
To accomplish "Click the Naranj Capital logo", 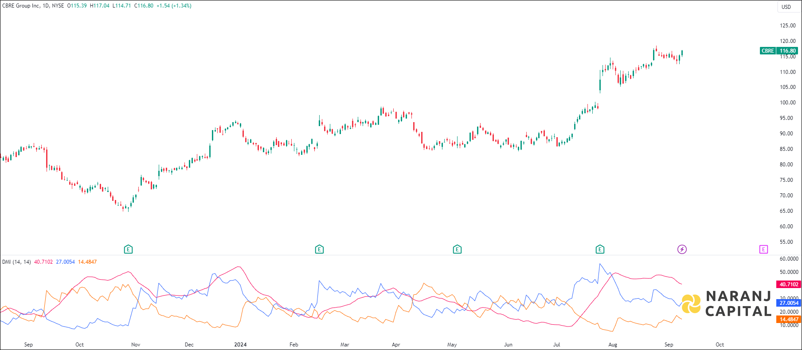I will tap(726, 304).
